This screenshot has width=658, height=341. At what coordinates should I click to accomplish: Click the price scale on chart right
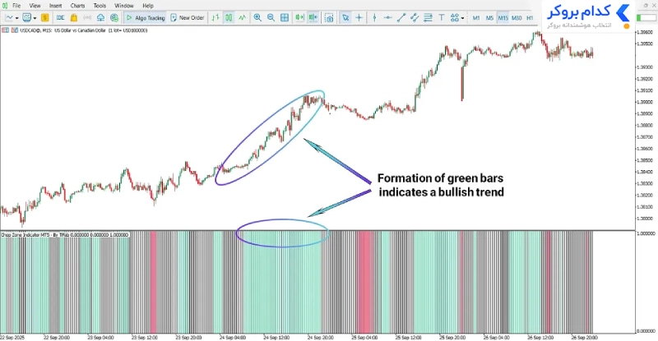646,128
